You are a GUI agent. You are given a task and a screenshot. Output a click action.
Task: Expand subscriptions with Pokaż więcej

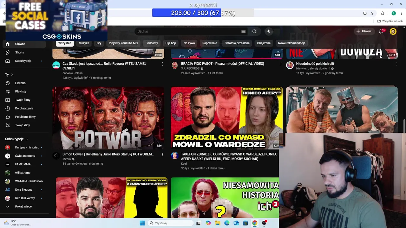coord(24,206)
